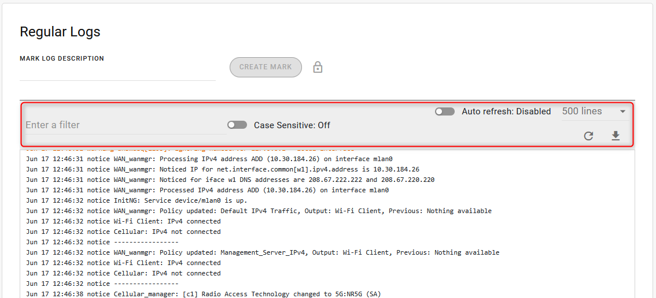This screenshot has width=656, height=298.
Task: Click the Enter a filter text box
Action: [126, 125]
